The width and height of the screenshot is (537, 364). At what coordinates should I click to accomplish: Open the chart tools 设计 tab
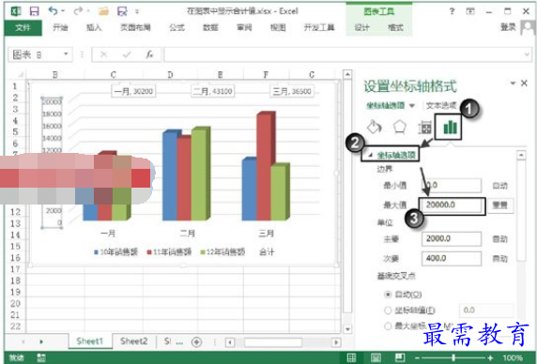click(362, 28)
